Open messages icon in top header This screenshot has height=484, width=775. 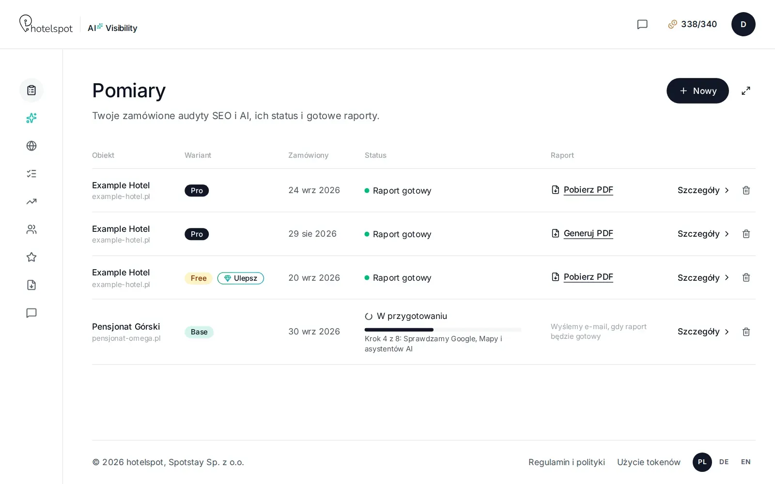pyautogui.click(x=642, y=24)
